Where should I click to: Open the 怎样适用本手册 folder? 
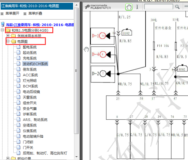[29, 36]
